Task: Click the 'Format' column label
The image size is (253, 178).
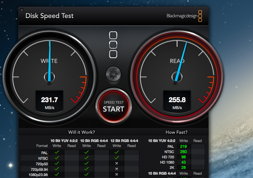Action: tap(42, 146)
